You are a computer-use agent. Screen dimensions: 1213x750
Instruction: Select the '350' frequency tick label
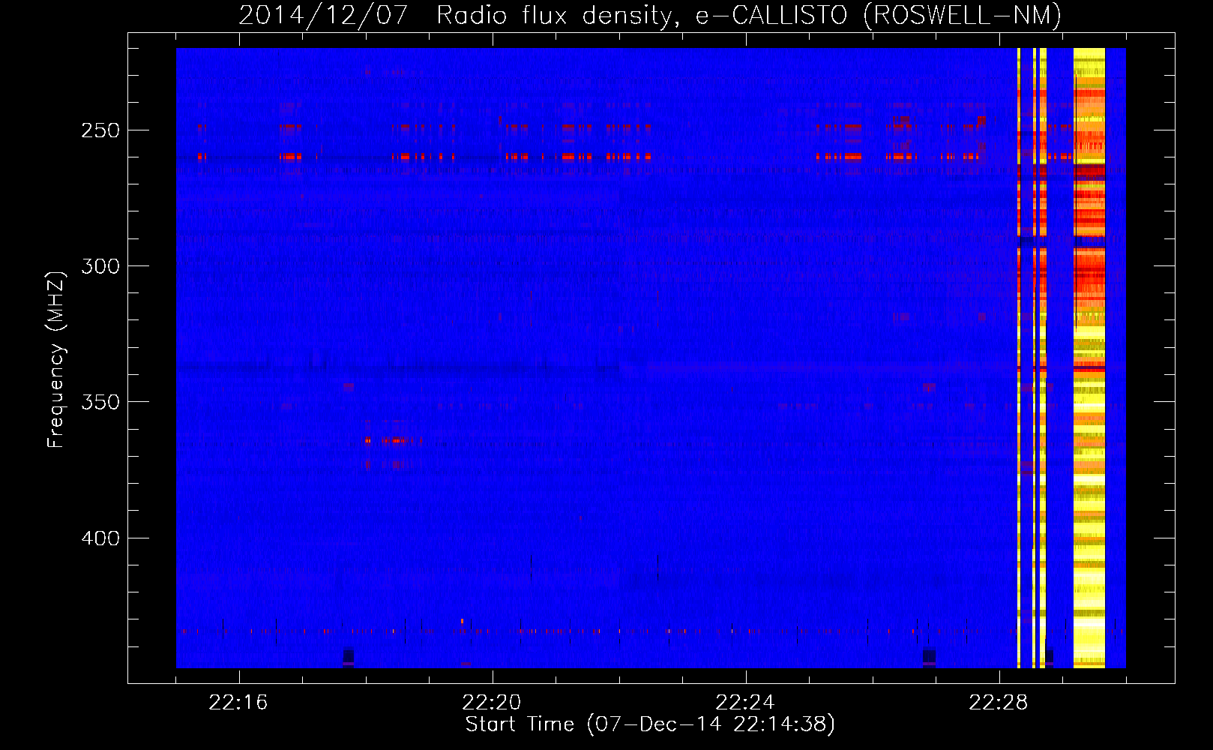pyautogui.click(x=100, y=402)
